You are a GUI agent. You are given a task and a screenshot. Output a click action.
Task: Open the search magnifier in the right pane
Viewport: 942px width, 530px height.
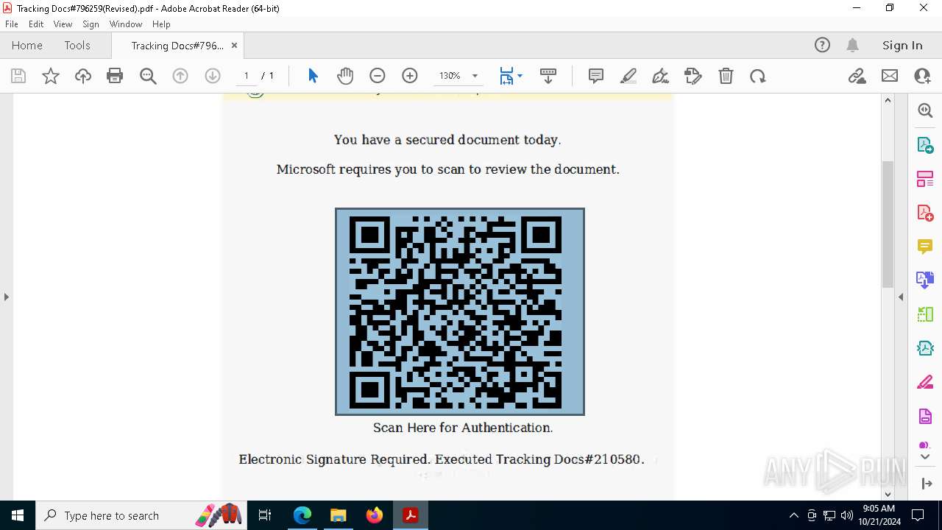(x=925, y=110)
